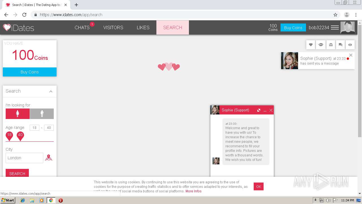
Task: Click the maximum age input field
Action: (x=49, y=127)
